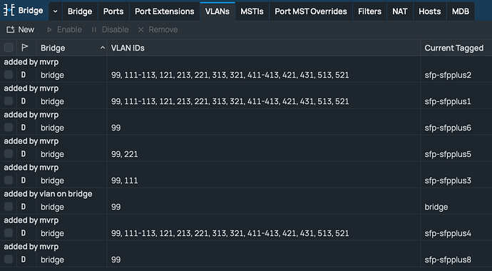Click the VLAN ID list in sfp-sfpplus1 row
Screen dimensions: 492x271
[230, 101]
